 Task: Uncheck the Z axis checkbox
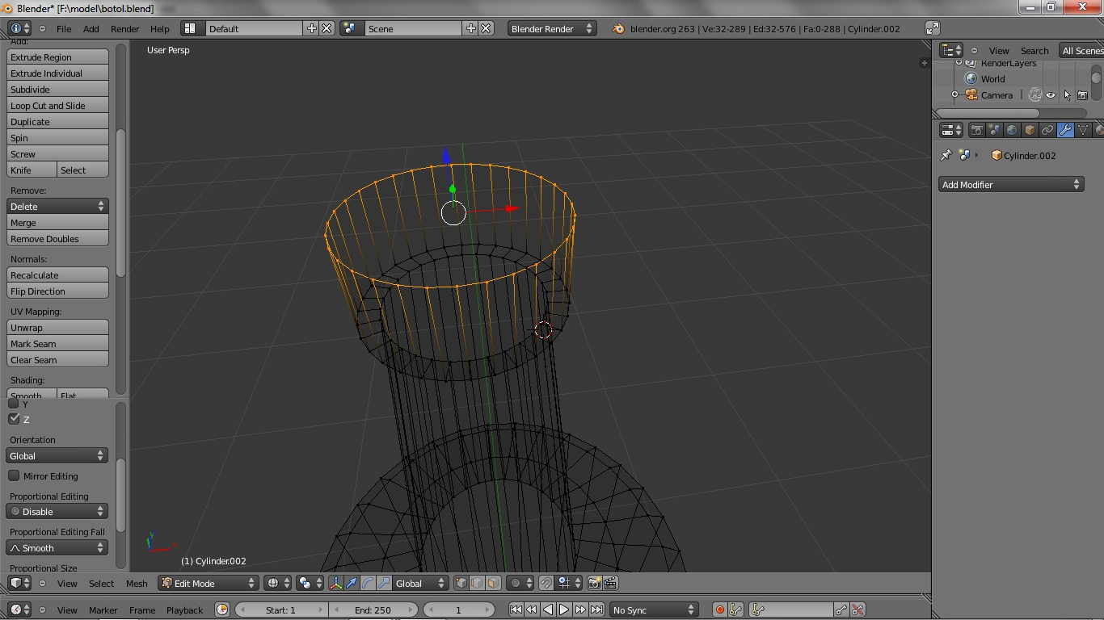(14, 418)
